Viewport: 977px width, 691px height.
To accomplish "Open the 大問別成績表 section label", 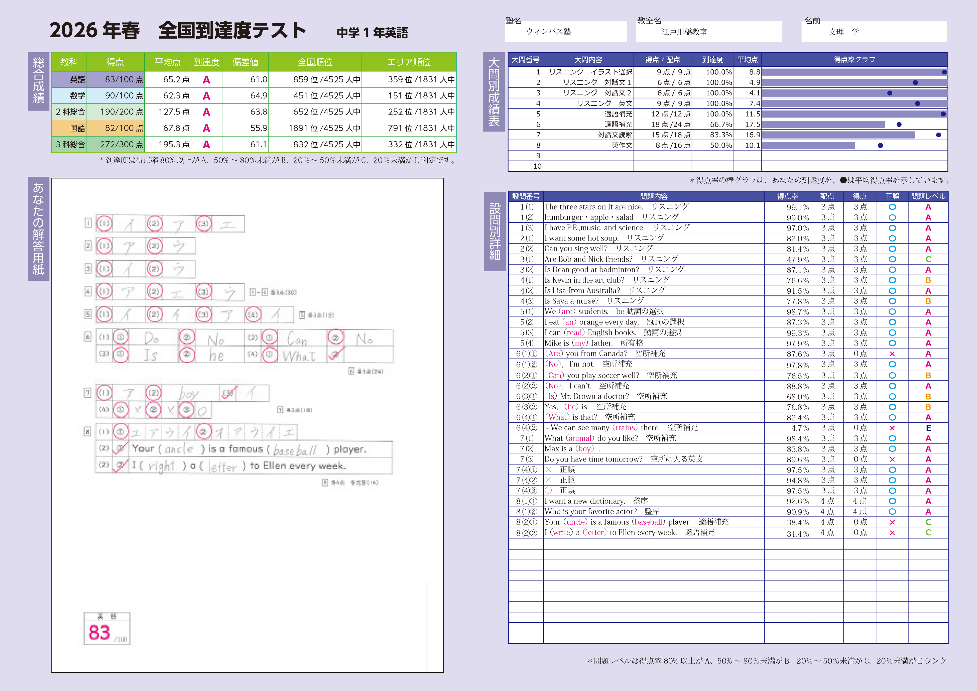I will coord(494,92).
